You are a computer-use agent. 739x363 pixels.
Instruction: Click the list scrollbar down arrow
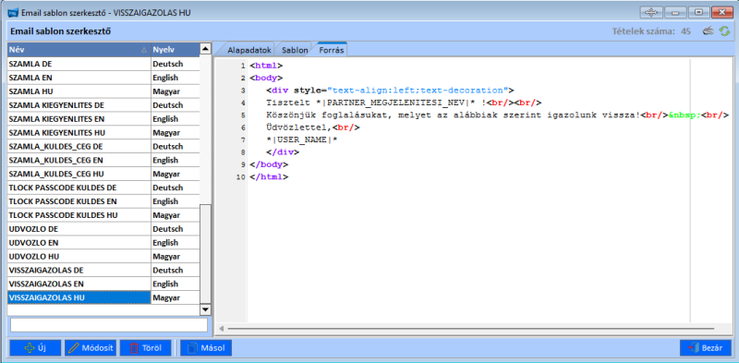[205, 309]
